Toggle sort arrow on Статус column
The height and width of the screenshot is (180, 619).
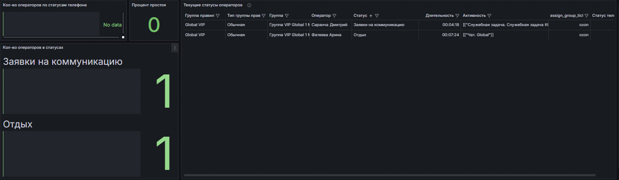click(371, 16)
